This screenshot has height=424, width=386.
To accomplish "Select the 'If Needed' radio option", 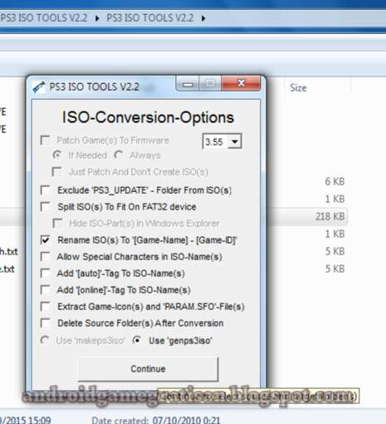I will 57,155.
